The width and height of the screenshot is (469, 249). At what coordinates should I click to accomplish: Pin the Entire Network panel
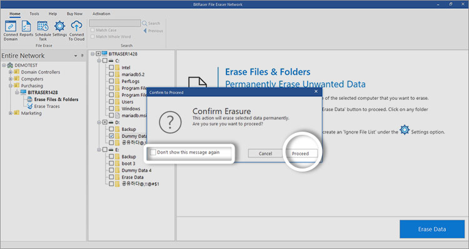click(x=82, y=56)
